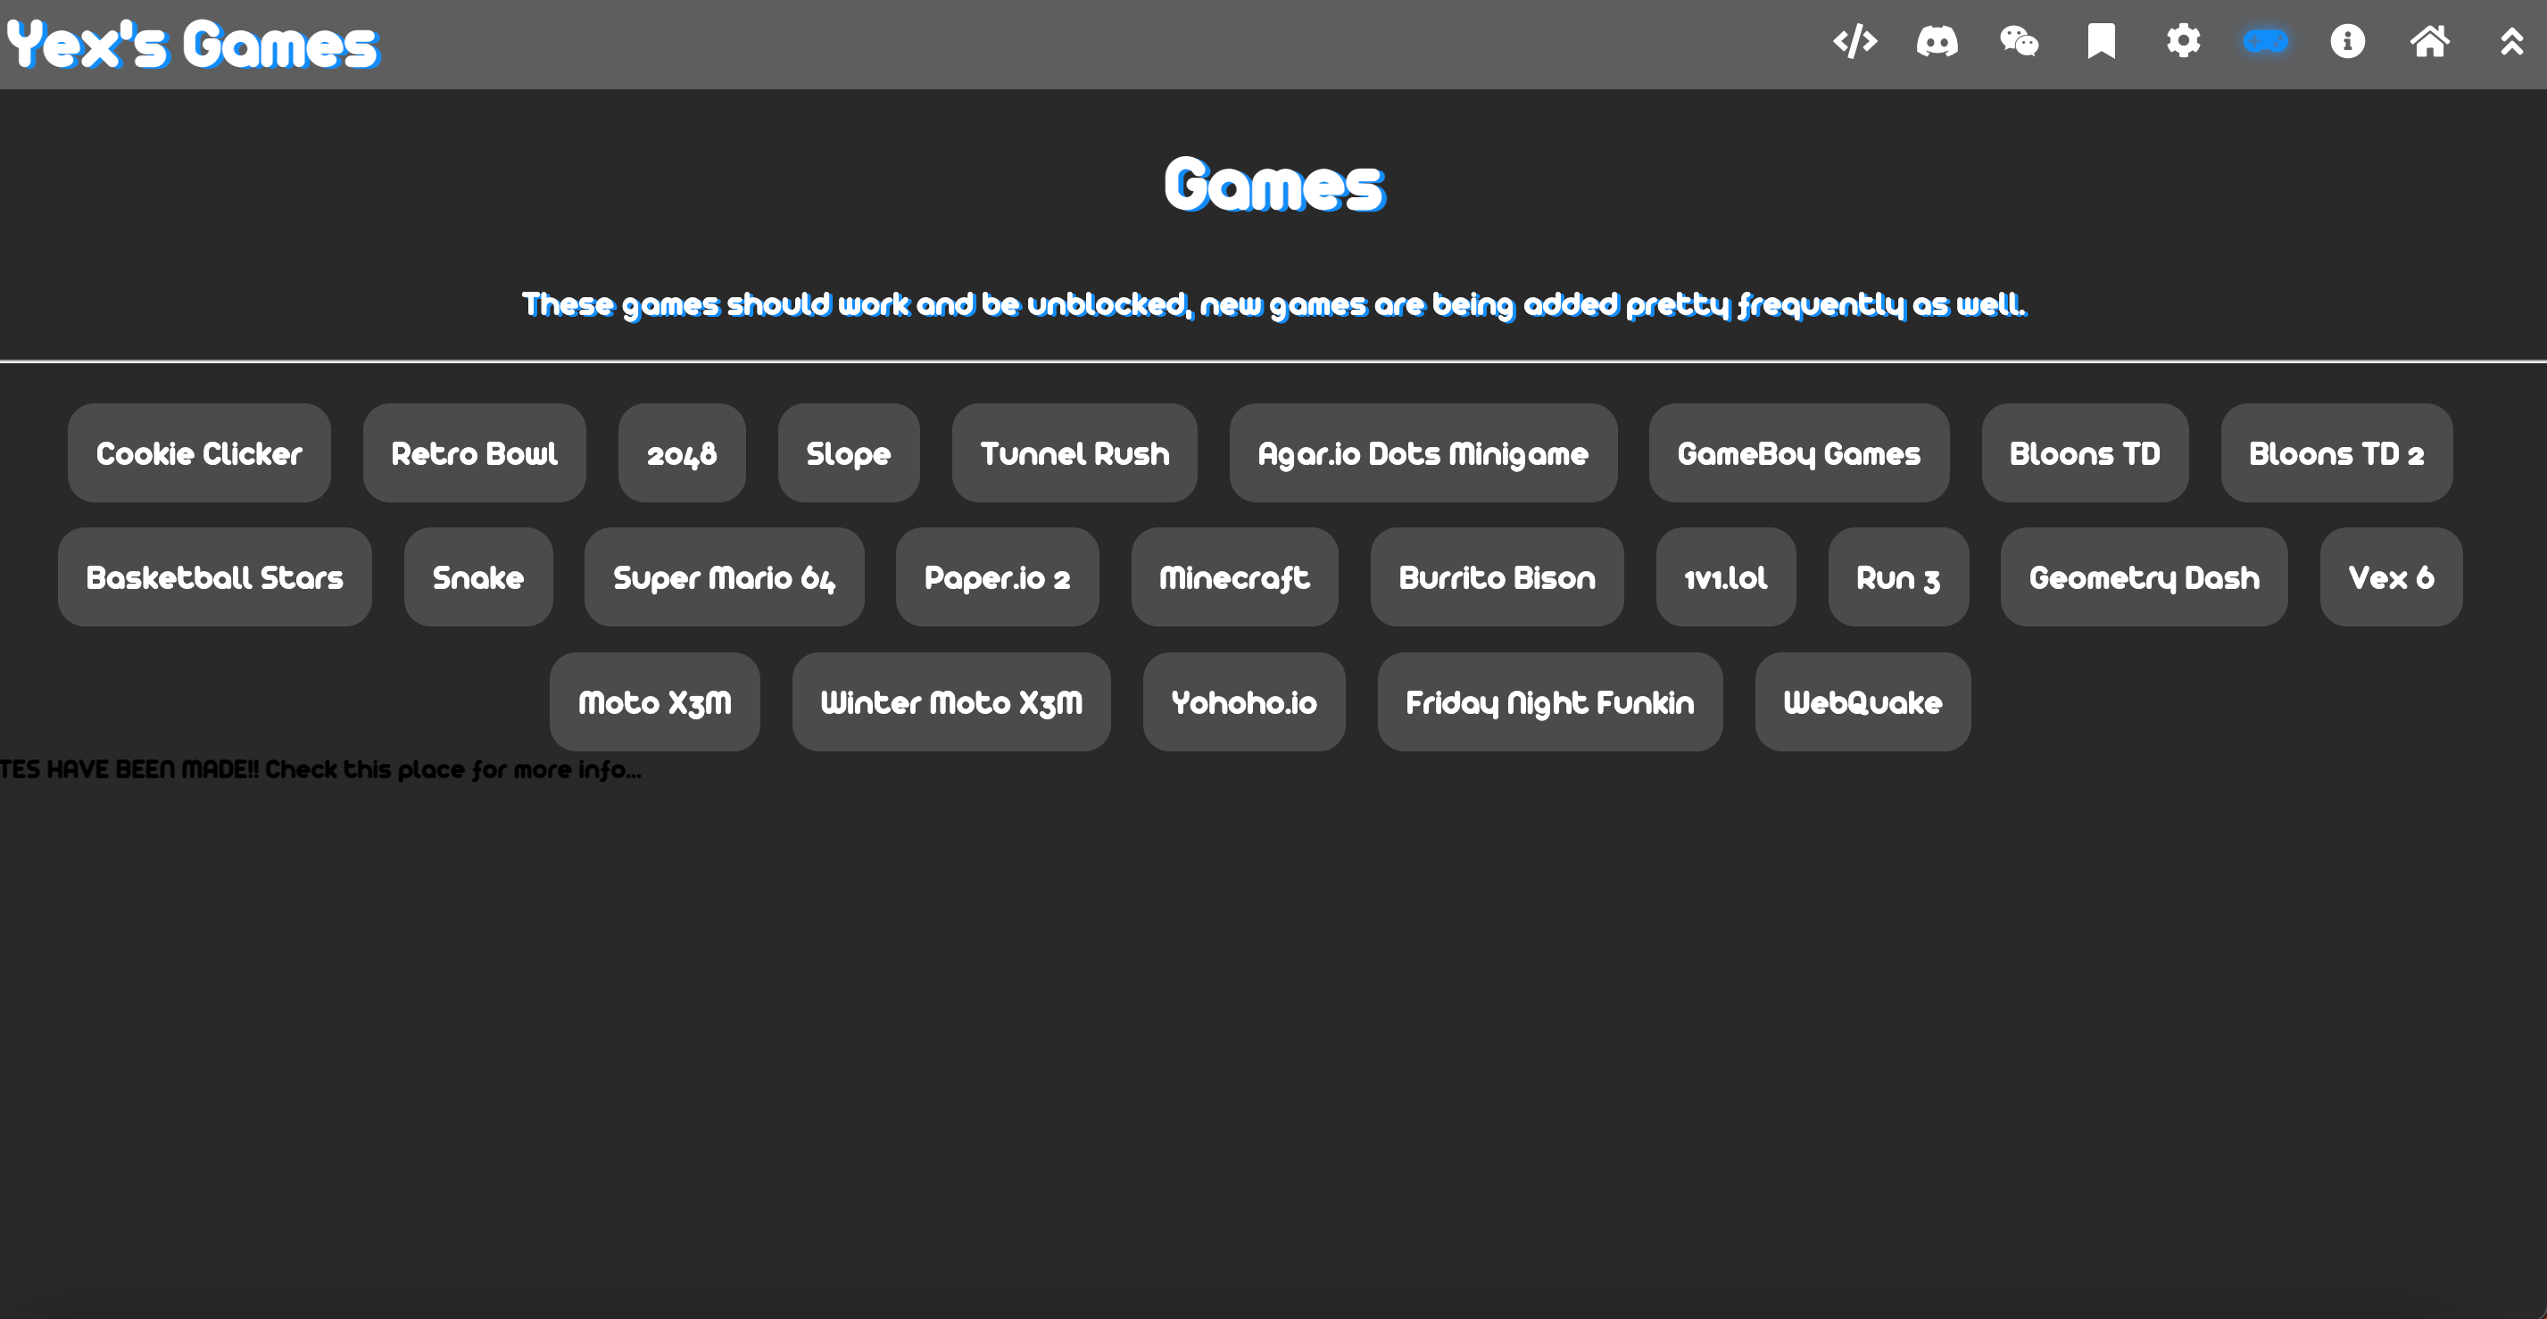This screenshot has height=1319, width=2547.
Task: Click the Yex's Games site title
Action: click(x=193, y=45)
